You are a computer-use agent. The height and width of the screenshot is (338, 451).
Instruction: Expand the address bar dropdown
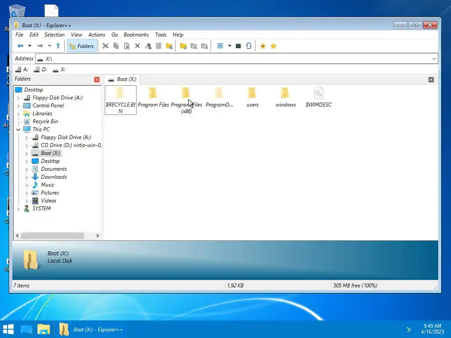(x=434, y=59)
